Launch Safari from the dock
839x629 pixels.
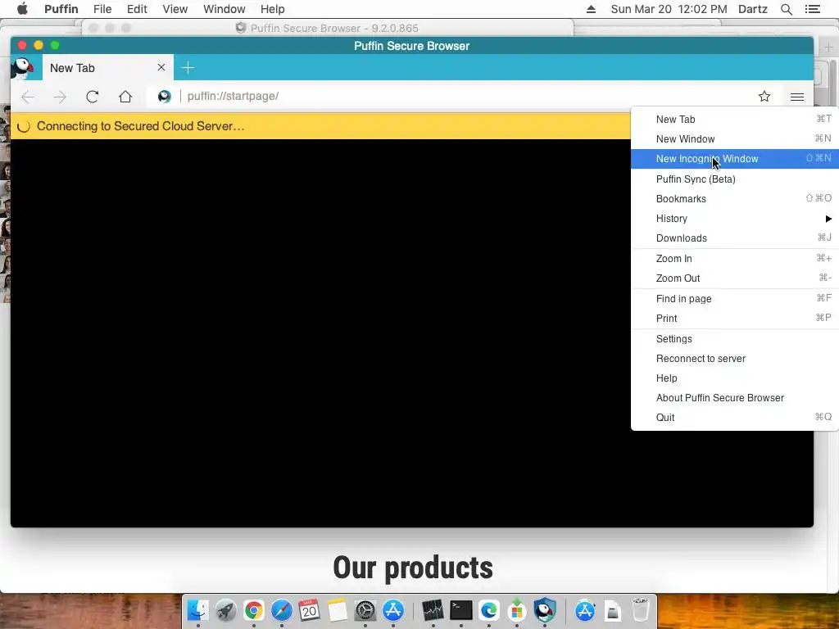coord(282,610)
